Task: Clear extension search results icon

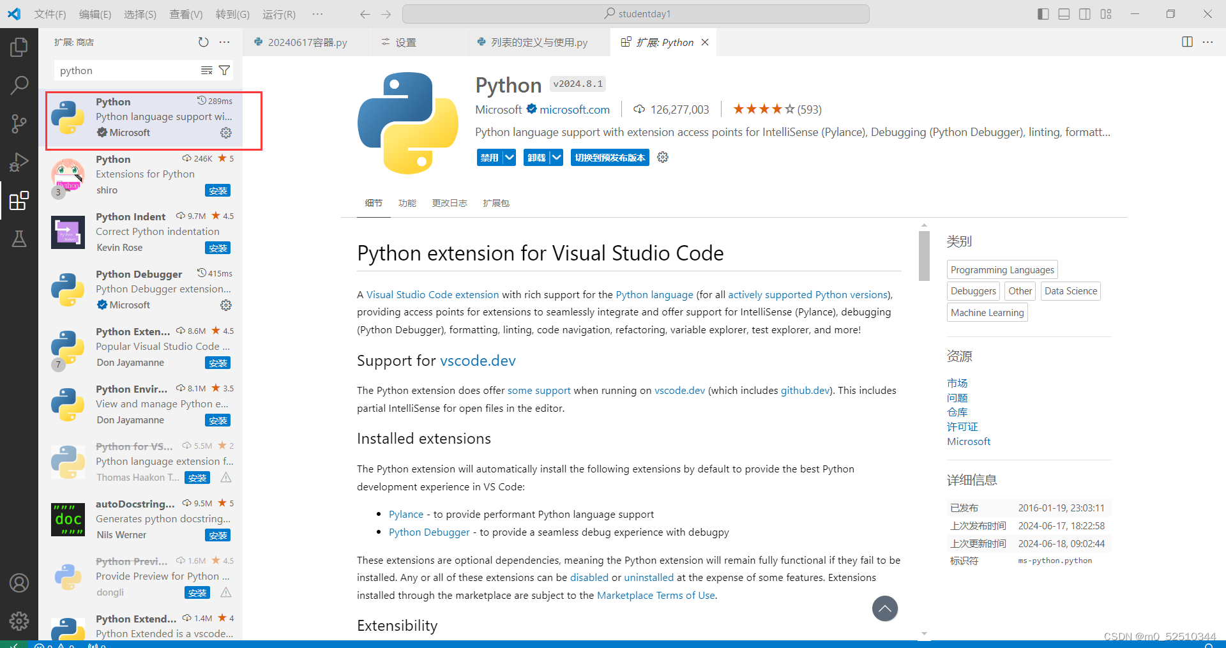Action: (206, 70)
